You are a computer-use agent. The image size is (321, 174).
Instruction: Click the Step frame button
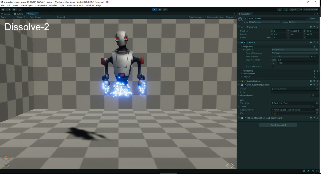[165, 9]
